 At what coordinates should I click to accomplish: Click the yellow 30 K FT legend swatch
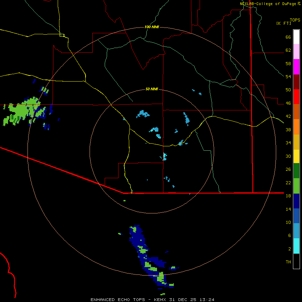(x=296, y=156)
